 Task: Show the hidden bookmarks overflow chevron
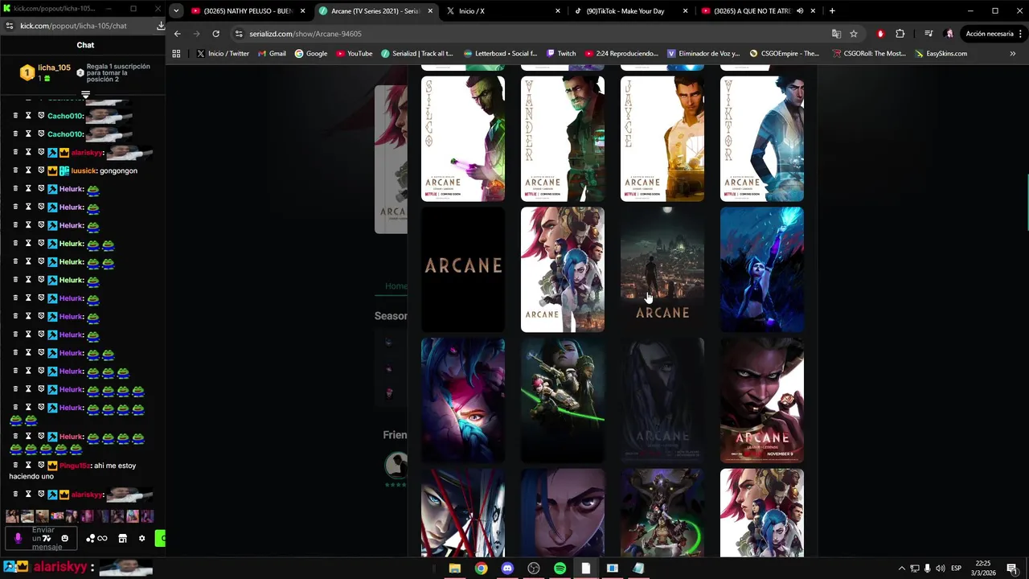(x=1012, y=54)
